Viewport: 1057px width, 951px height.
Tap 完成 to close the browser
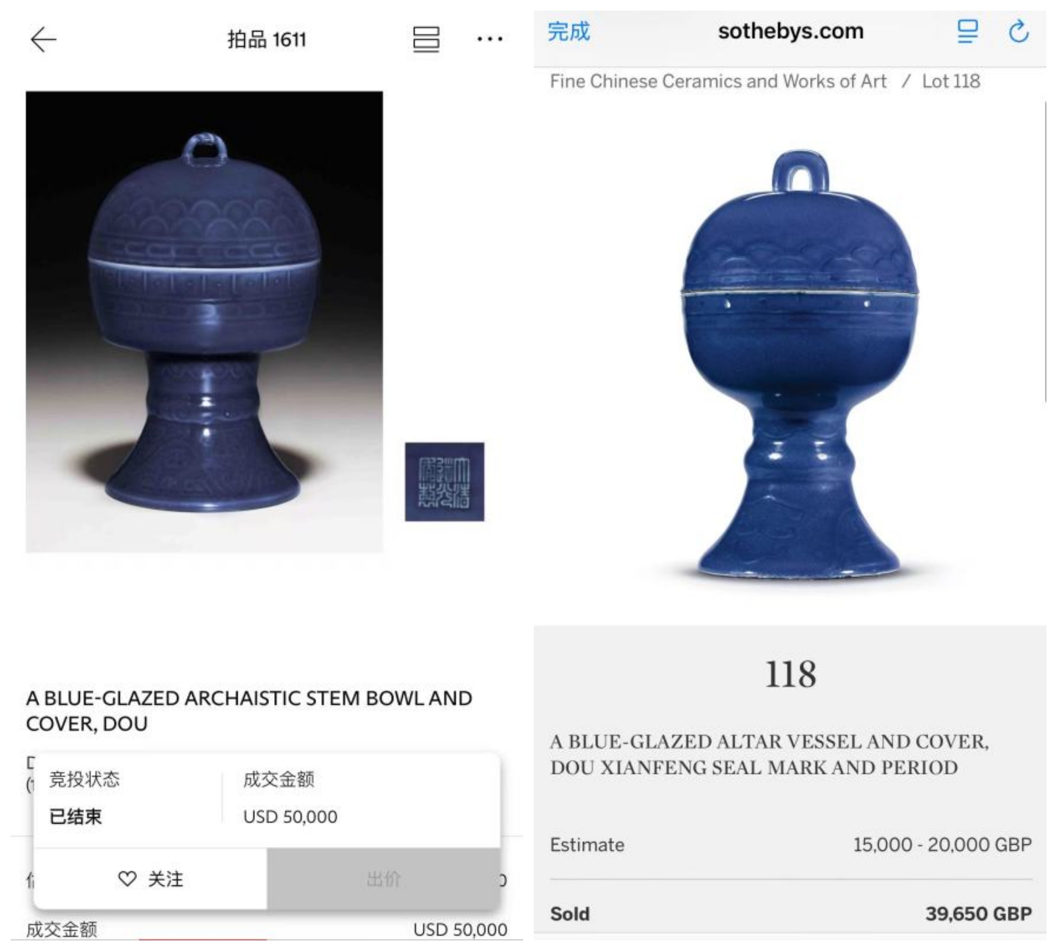569,32
